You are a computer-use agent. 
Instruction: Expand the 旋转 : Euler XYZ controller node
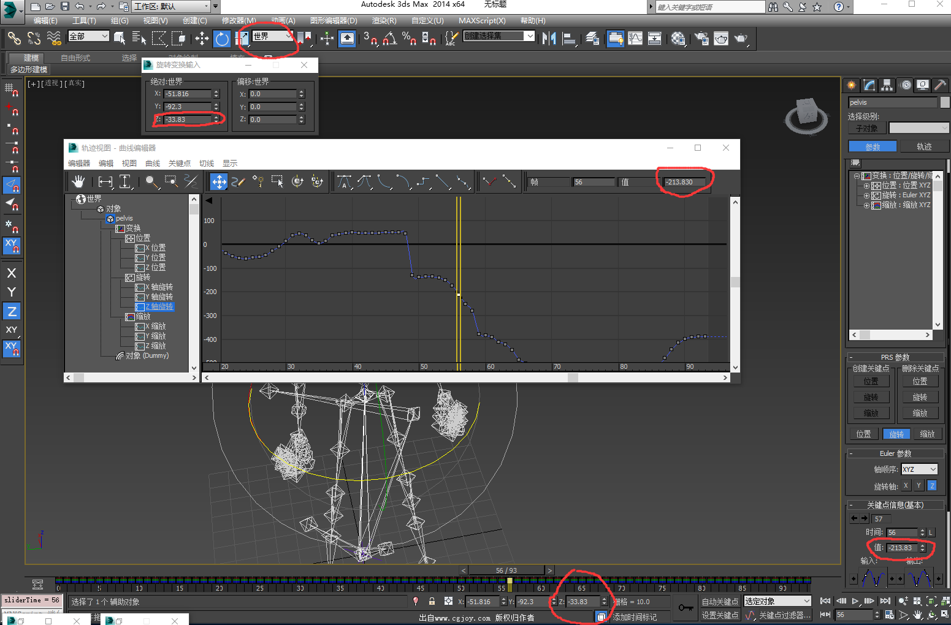866,195
